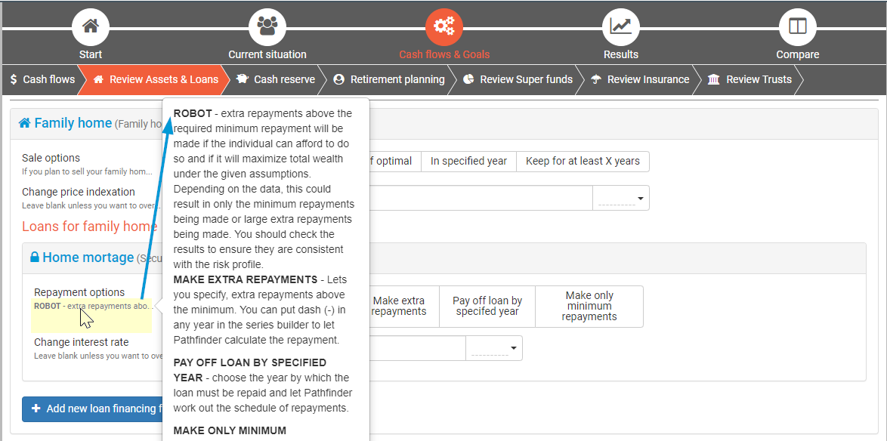Click the Repayment options ROBOT description text
Viewport: 887px width, 441px height.
[x=93, y=307]
